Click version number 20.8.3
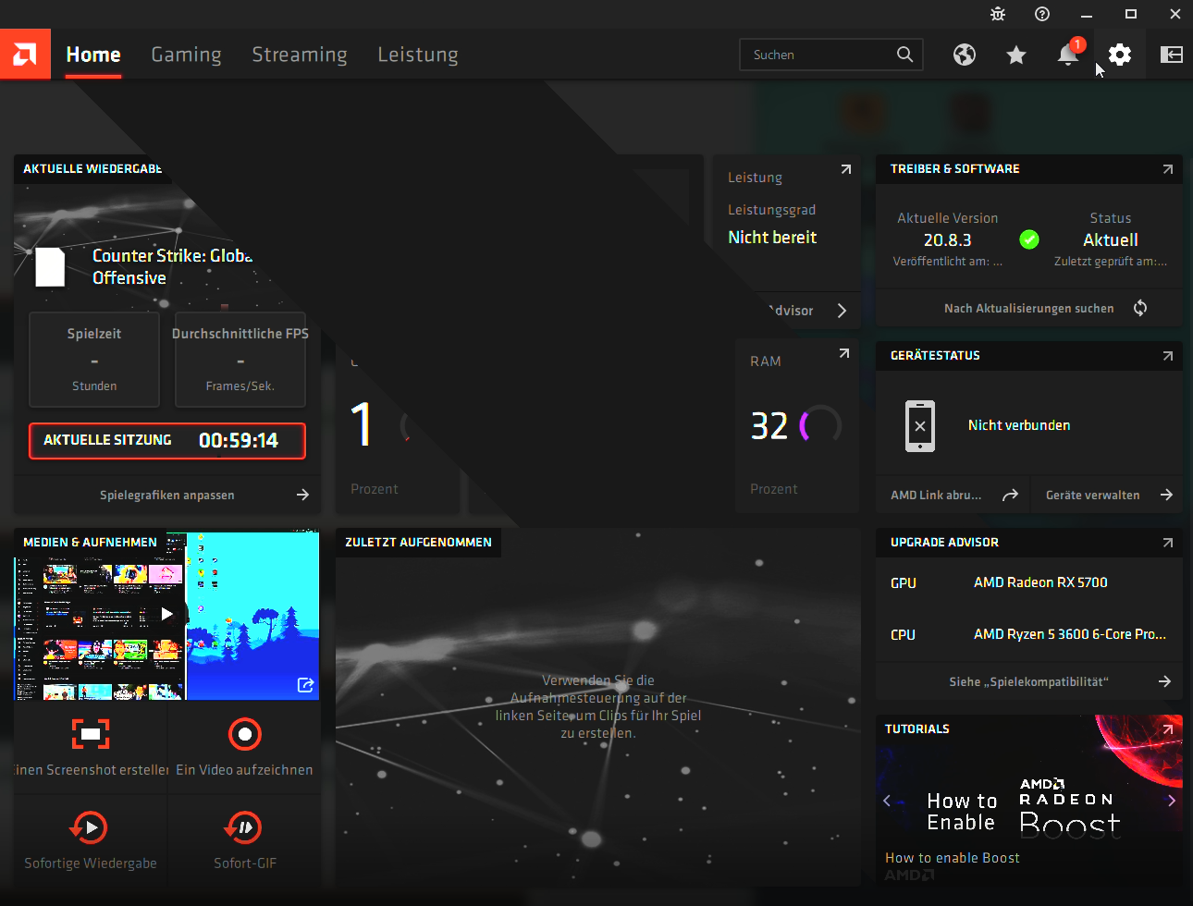Viewport: 1193px width, 906px height. [x=948, y=240]
